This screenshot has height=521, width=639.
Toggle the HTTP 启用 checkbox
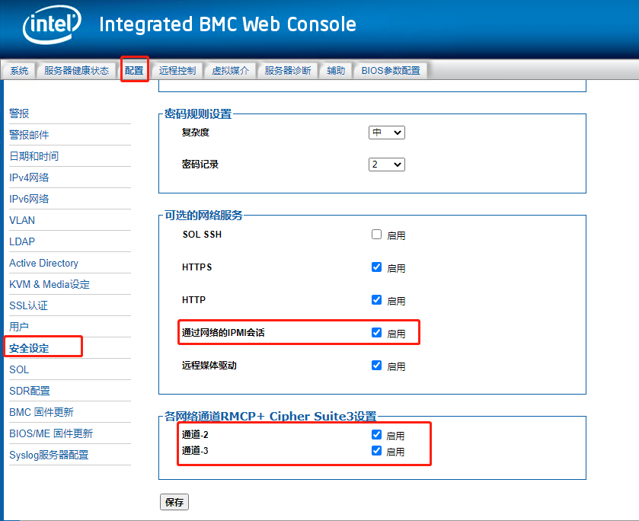pos(376,300)
